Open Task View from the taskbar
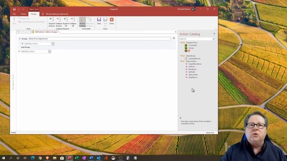The image size is (287, 161). point(25,158)
